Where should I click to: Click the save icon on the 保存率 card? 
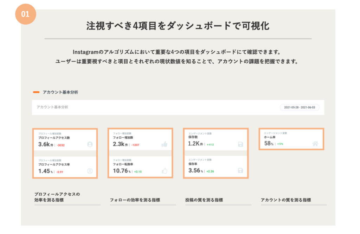pos(240,170)
